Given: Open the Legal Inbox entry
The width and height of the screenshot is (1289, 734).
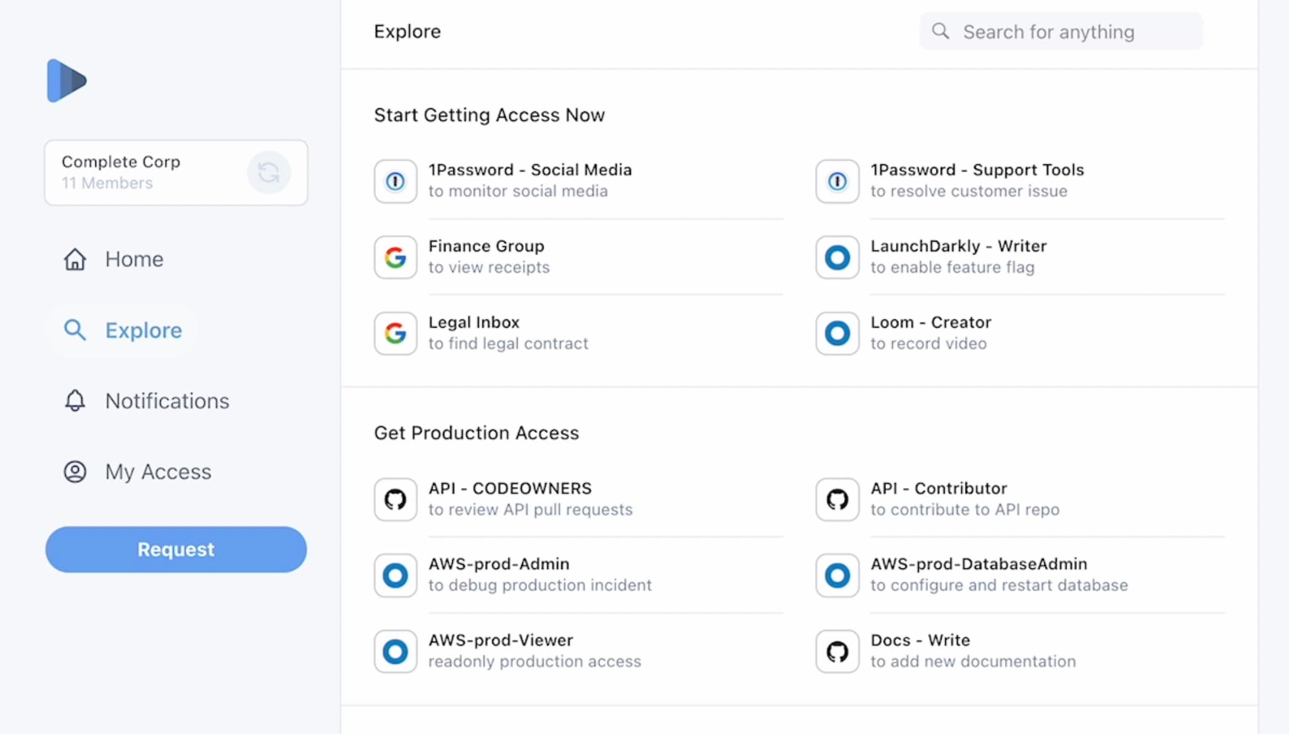Looking at the screenshot, I should click(579, 333).
